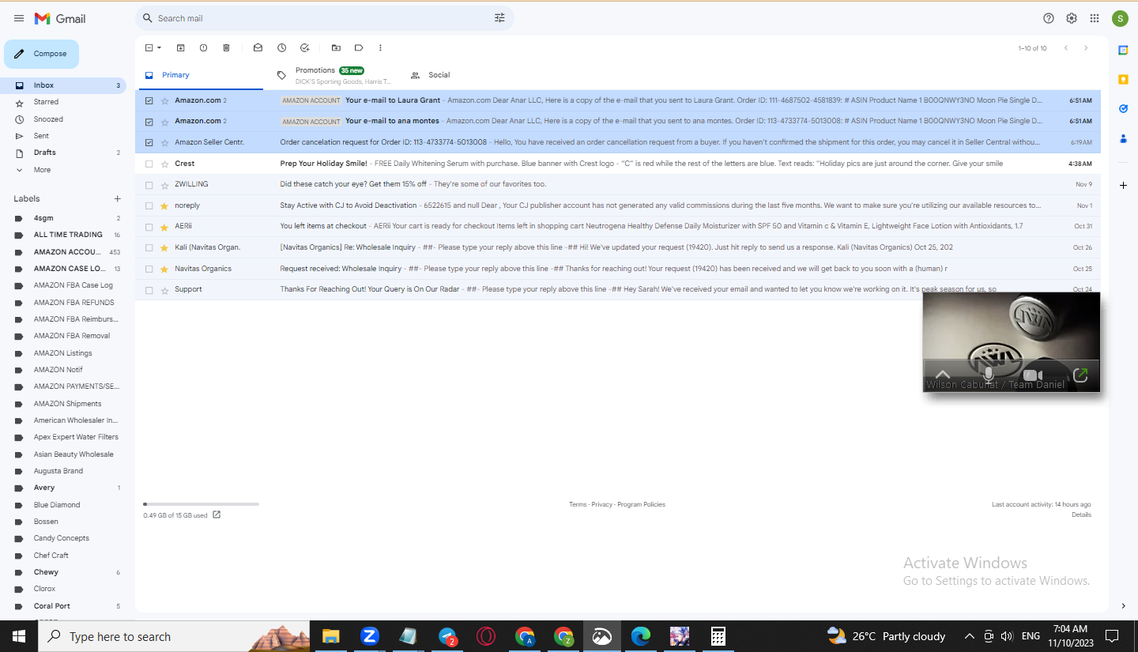Open the Labels icon in the toolbar

359,48
